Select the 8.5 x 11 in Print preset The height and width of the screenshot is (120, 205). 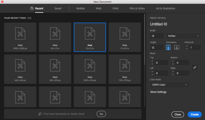55,37
